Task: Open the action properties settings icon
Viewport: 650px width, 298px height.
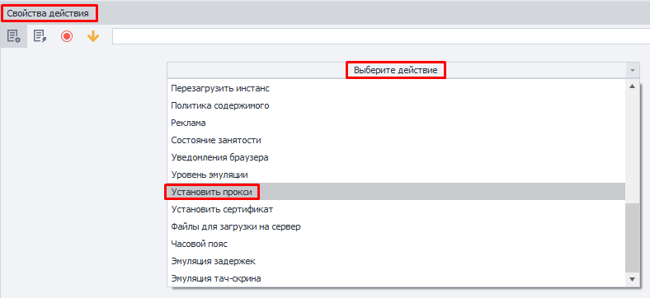Action: pos(14,36)
